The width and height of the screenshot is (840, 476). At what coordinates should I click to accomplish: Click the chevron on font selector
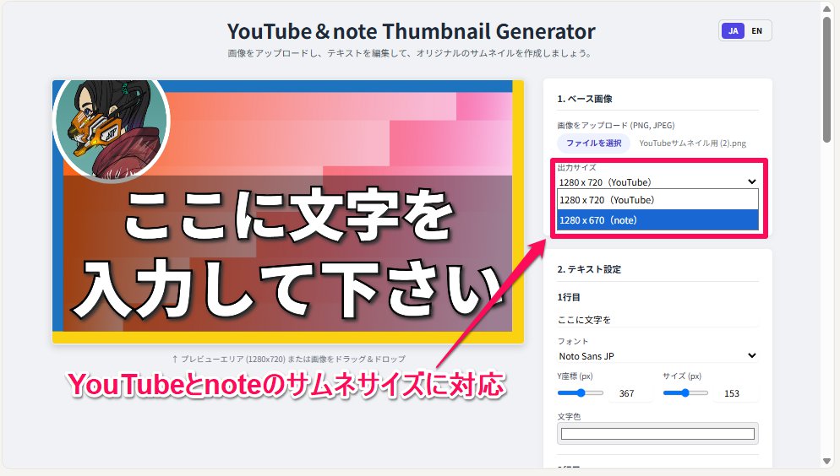[751, 355]
